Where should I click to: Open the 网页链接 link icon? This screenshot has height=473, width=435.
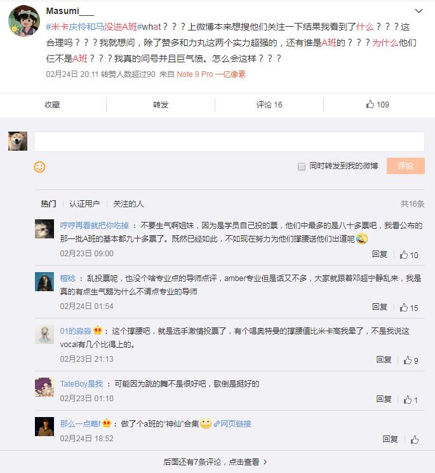(x=217, y=424)
